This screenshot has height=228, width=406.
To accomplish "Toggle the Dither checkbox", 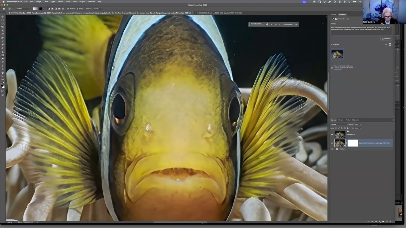I will pyautogui.click(x=77, y=9).
